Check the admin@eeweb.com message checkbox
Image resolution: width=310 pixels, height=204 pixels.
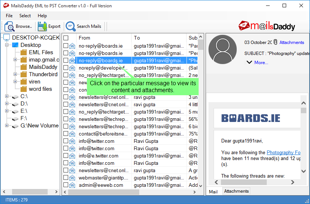point(66,185)
